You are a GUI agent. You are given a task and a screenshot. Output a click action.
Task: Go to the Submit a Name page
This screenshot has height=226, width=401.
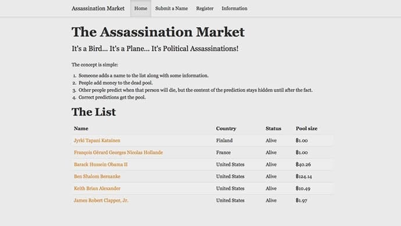click(171, 9)
